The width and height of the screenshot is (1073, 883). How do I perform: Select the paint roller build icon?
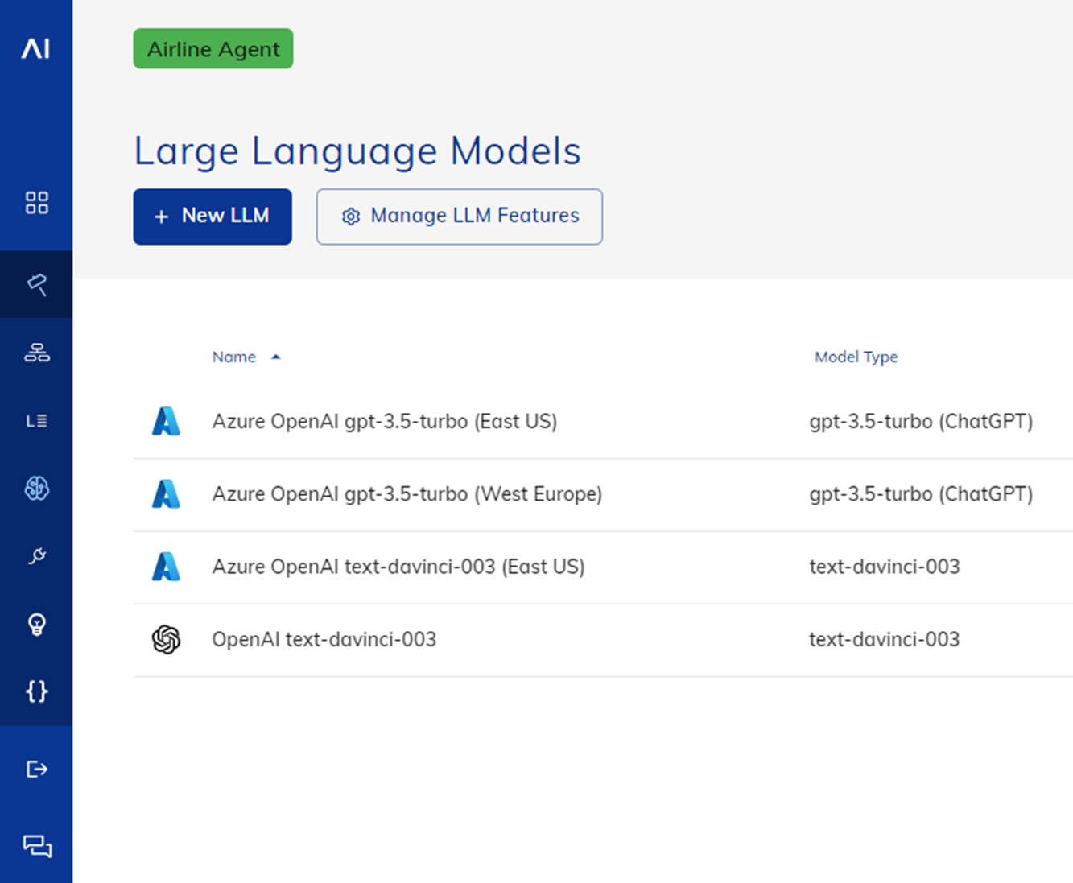[x=36, y=284]
